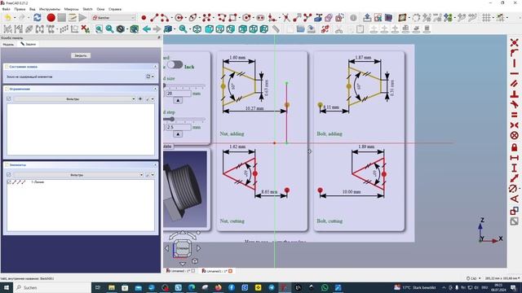Open the Файл menu
The height and width of the screenshot is (293, 522).
(6, 9)
